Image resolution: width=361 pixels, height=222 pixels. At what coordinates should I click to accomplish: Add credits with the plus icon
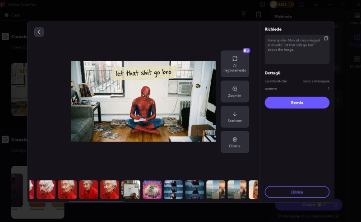(x=291, y=5)
